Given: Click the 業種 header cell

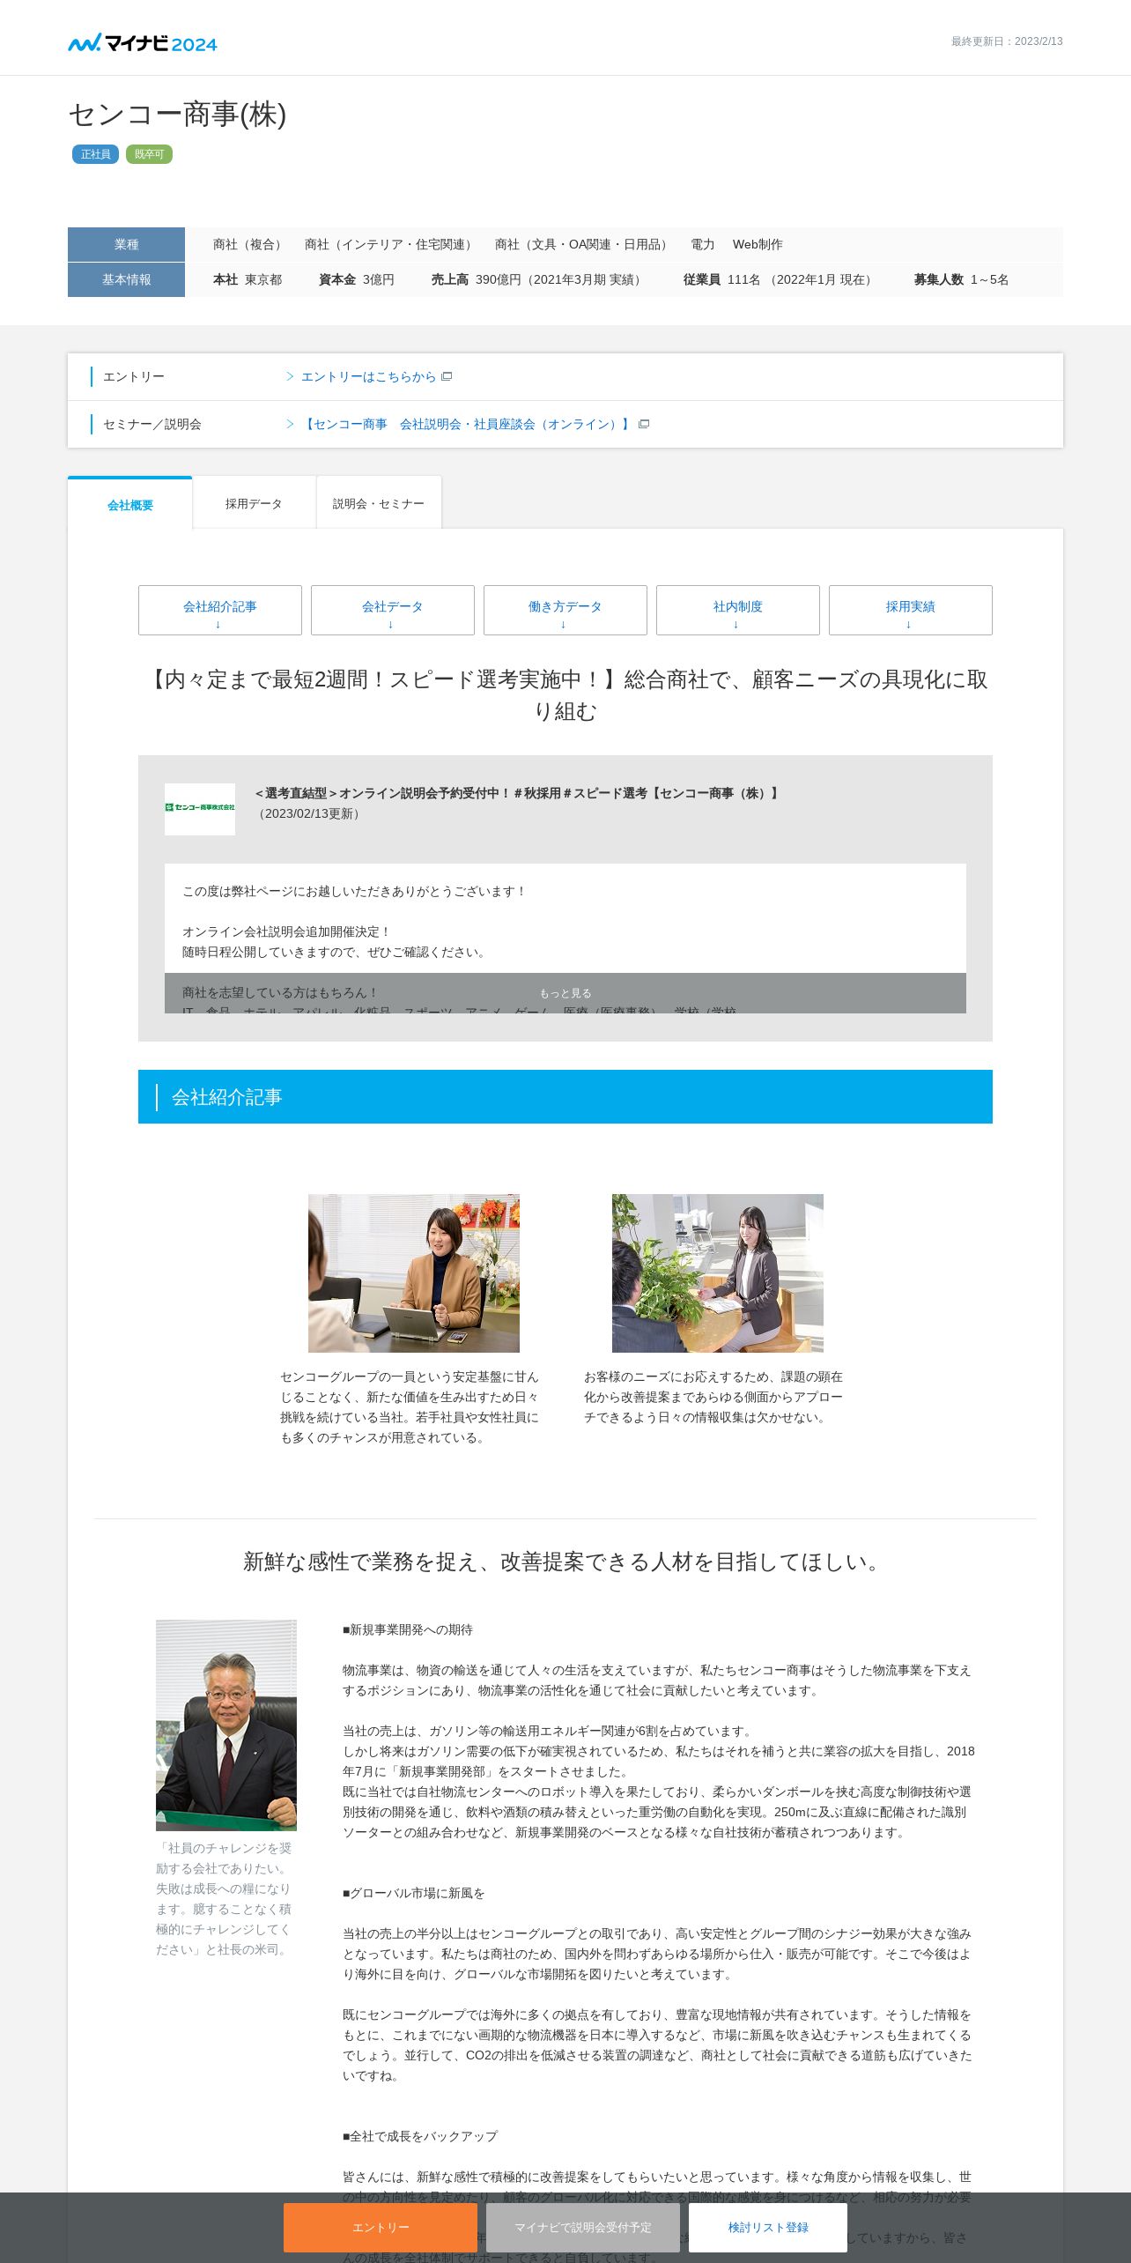Looking at the screenshot, I should [x=126, y=244].
